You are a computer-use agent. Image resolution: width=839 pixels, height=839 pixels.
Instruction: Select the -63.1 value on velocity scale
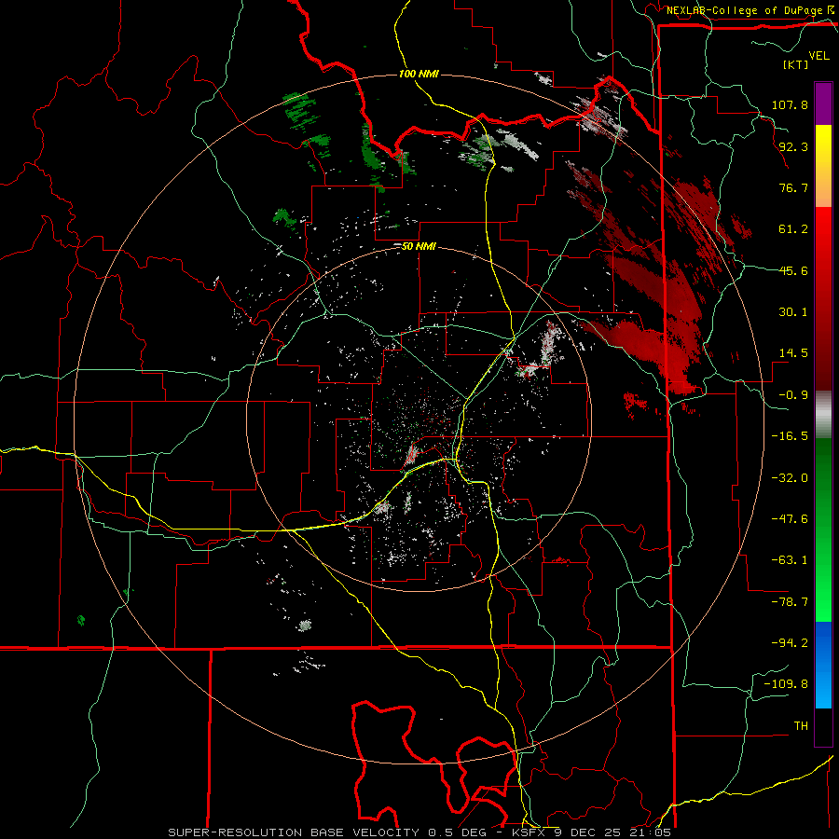coord(790,560)
